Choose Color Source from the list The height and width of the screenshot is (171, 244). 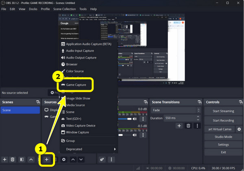tap(88, 71)
